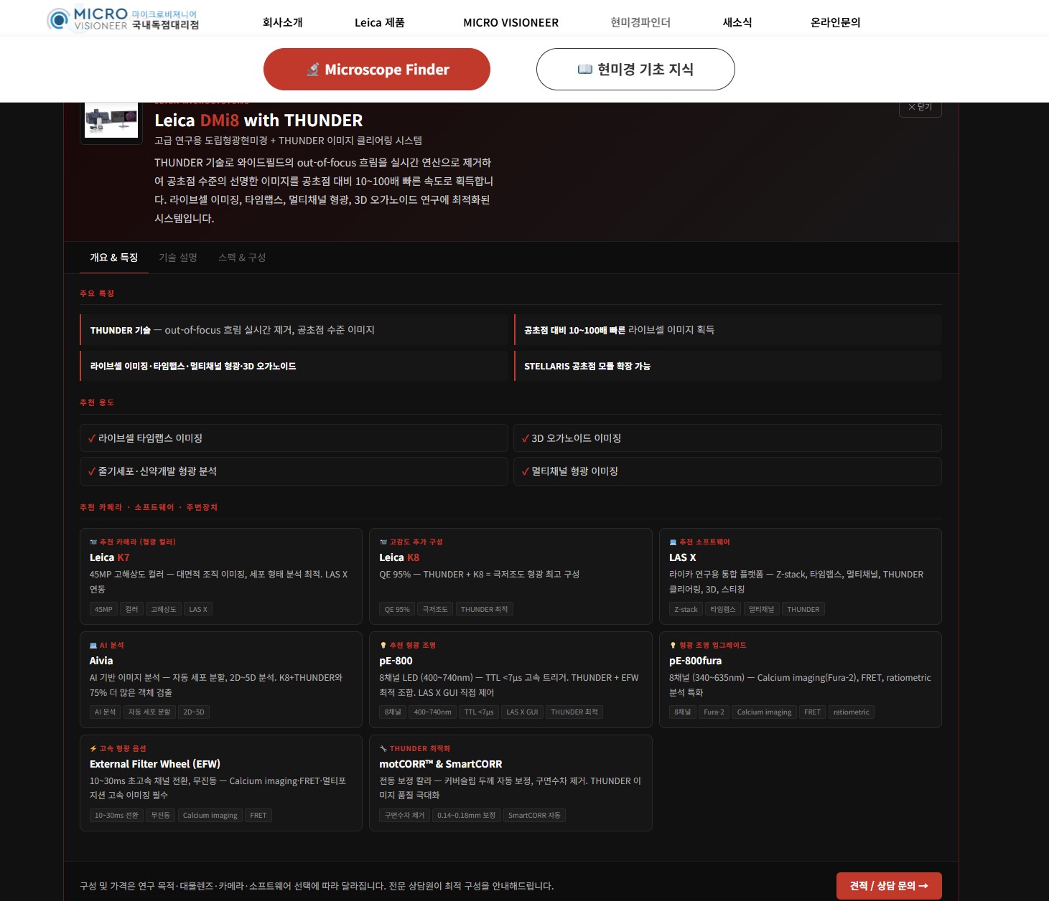Click the check mark beside 멀티채널 형광 이미징

coord(526,471)
